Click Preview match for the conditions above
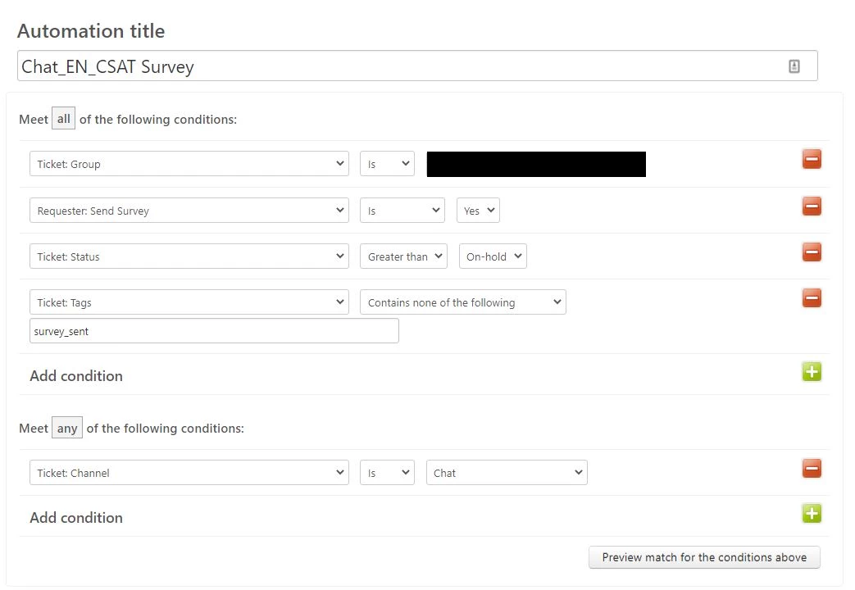Viewport: 855px width, 590px height. 704,557
